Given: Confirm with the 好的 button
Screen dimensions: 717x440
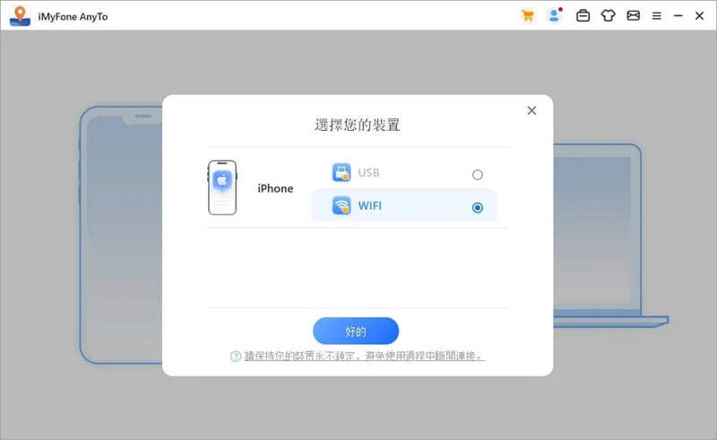Looking at the screenshot, I should (x=356, y=331).
